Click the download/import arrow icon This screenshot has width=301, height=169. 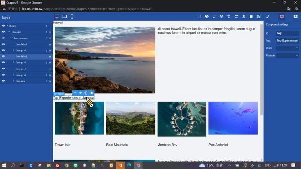point(244,16)
